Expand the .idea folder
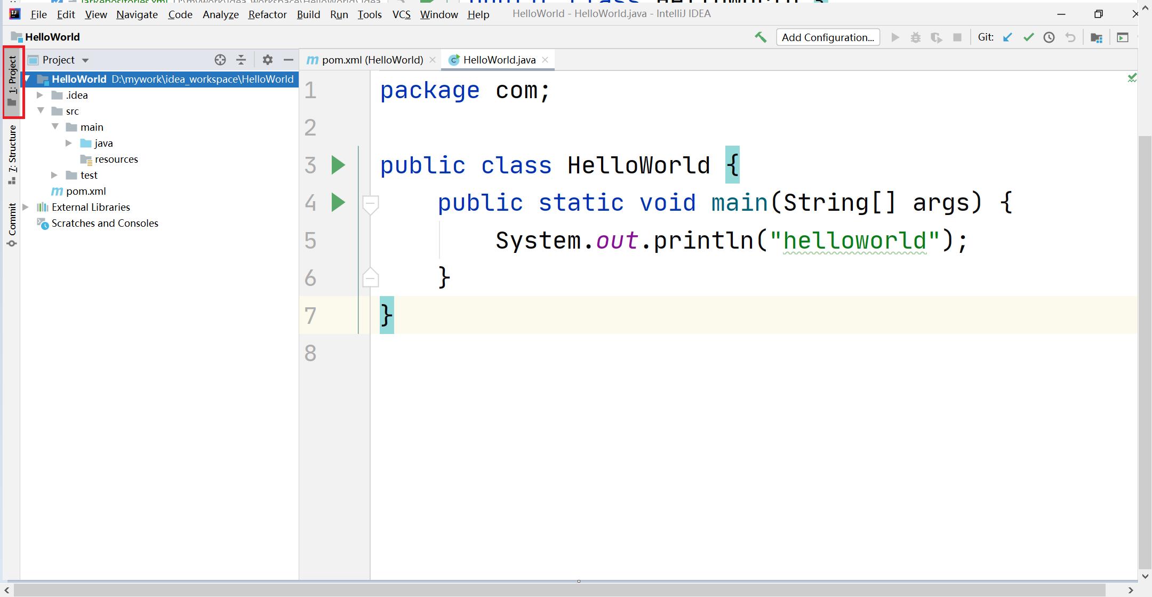Image resolution: width=1152 pixels, height=597 pixels. click(40, 95)
